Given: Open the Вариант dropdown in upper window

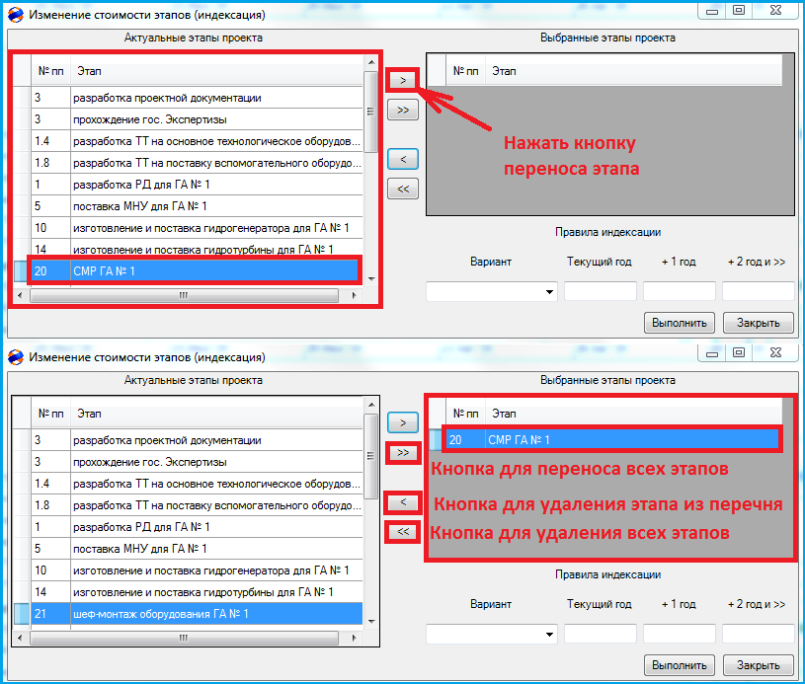Looking at the screenshot, I should point(549,291).
